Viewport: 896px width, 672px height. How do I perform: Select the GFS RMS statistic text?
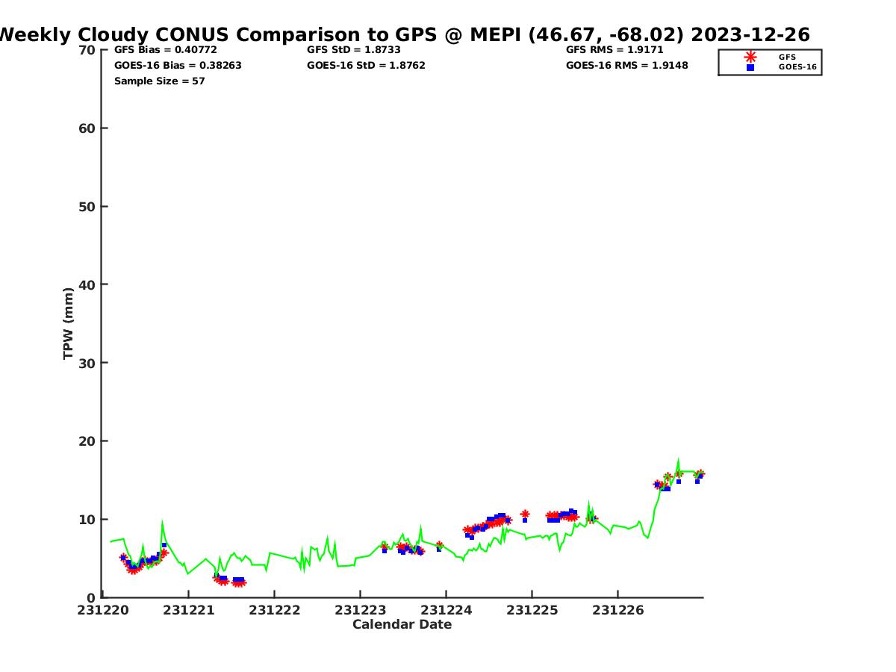615,50
